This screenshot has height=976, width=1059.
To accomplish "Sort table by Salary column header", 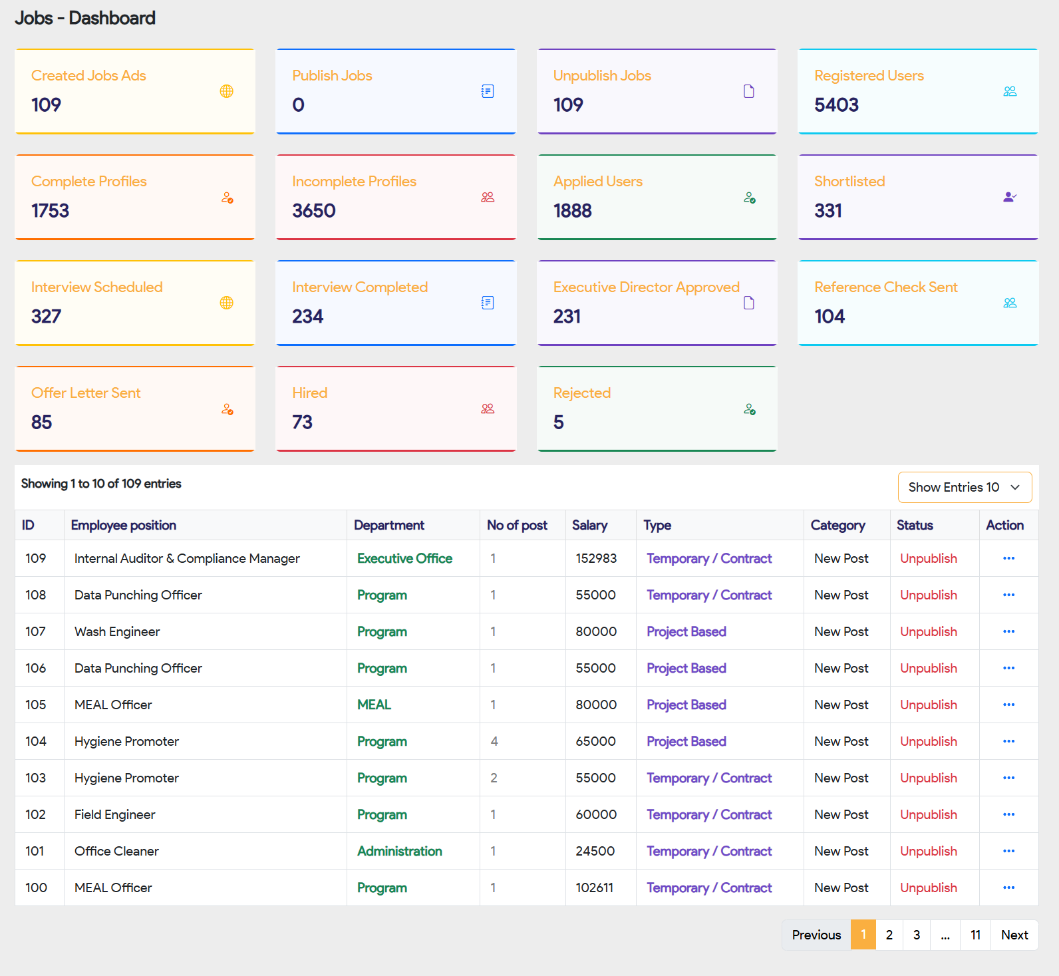I will point(589,525).
